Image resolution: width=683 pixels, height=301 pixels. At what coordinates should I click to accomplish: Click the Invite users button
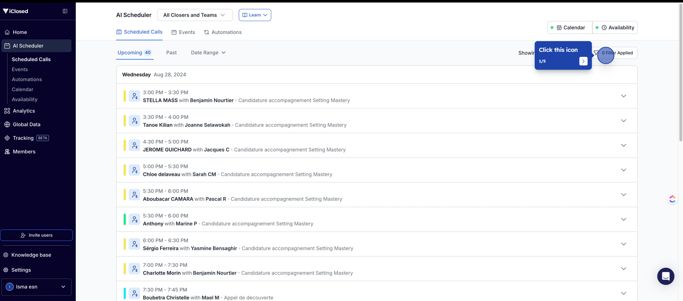36,235
